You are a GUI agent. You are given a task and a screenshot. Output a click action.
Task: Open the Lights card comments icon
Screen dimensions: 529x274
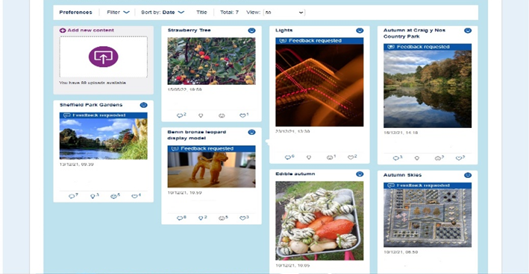click(288, 157)
